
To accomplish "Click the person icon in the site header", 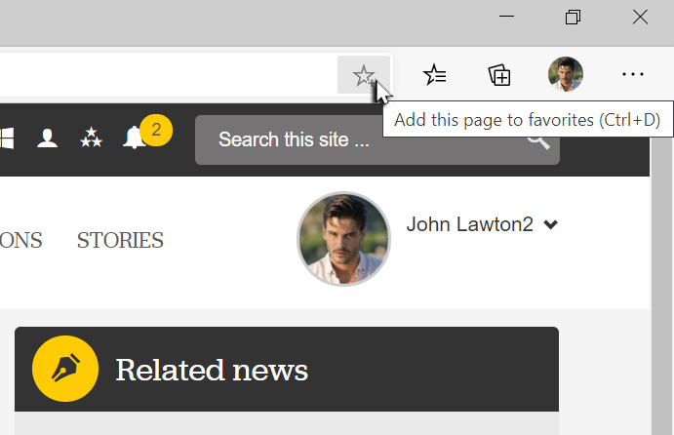I will (47, 138).
